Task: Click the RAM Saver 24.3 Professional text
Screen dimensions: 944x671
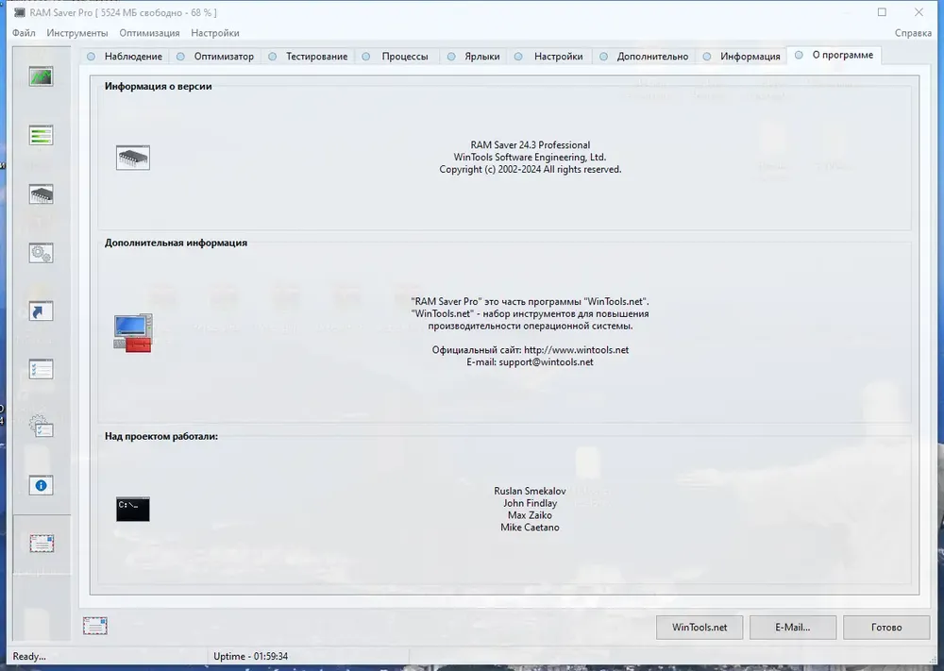Action: (x=530, y=145)
